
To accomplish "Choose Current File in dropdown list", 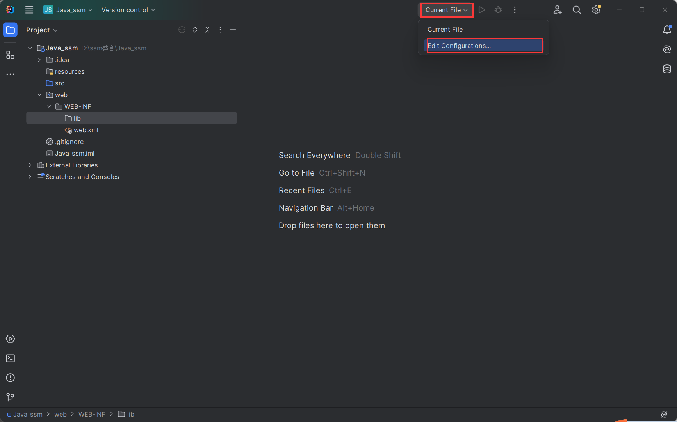I will pyautogui.click(x=445, y=29).
